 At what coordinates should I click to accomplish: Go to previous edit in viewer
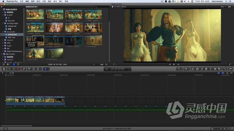pyautogui.click(x=170, y=64)
